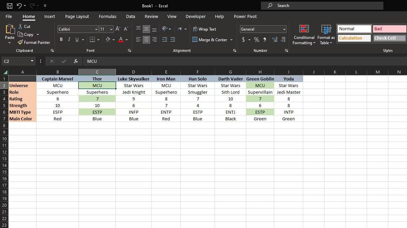Toggle Underline formatting on cell C2
The width and height of the screenshot is (407, 228).
(x=77, y=39)
